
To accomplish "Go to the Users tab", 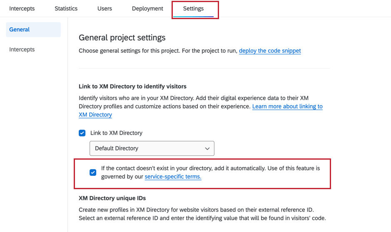I will point(105,8).
